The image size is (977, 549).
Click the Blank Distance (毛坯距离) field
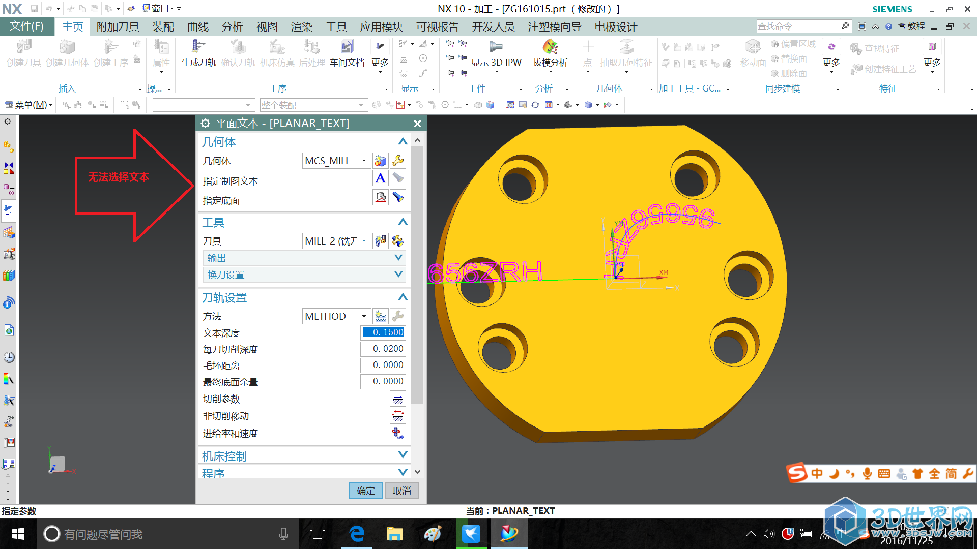383,365
